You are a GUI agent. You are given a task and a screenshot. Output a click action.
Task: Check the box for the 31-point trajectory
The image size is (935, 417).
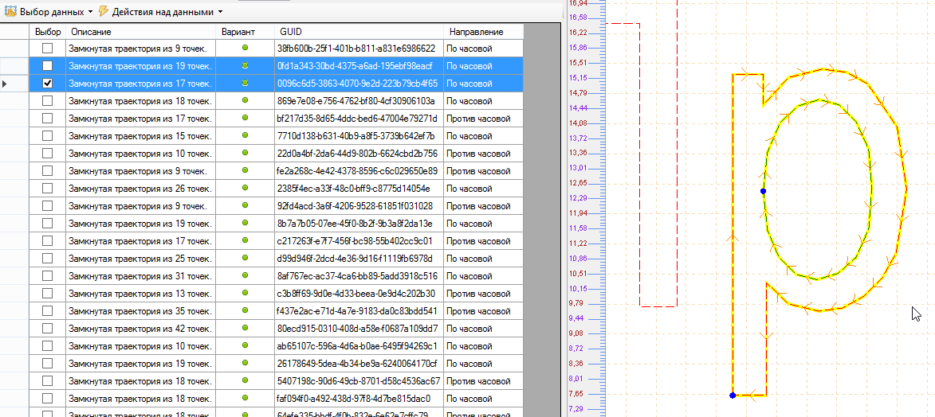48,276
